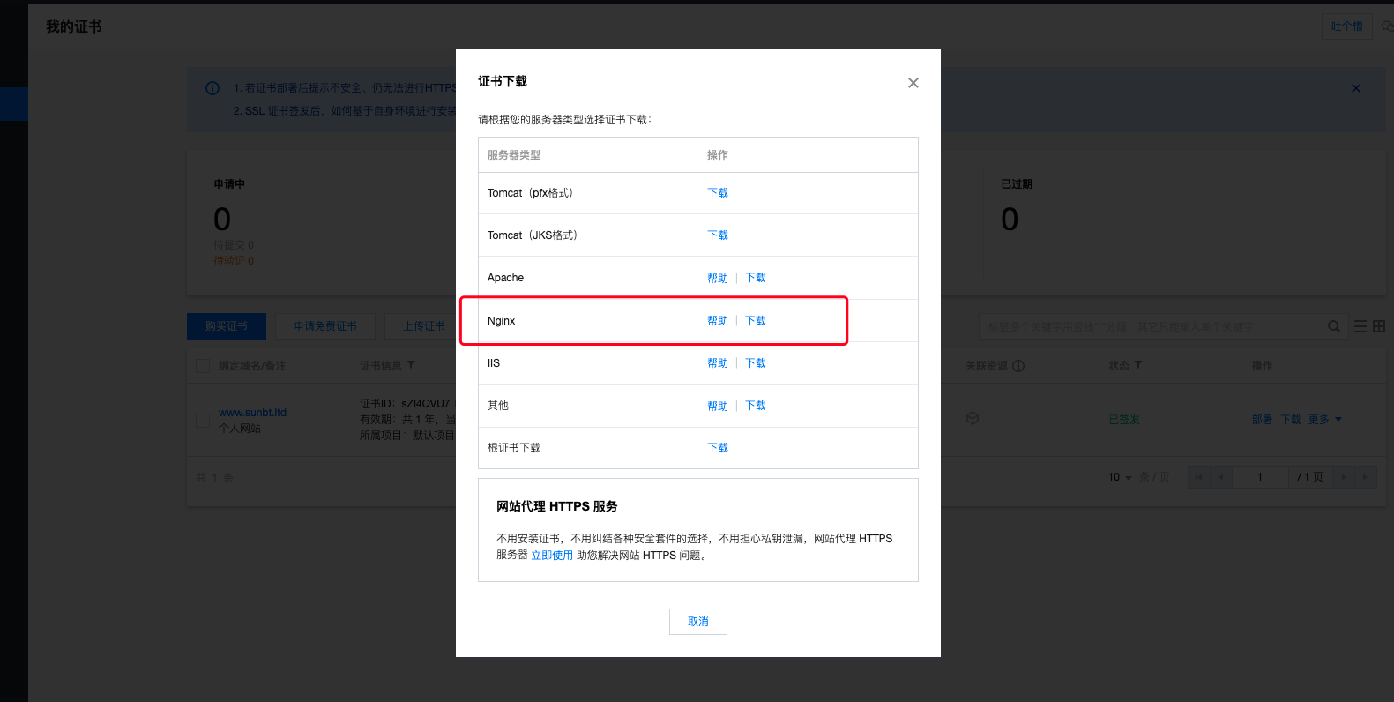The width and height of the screenshot is (1394, 702).
Task: Download the Nginx certificate
Action: pos(756,321)
